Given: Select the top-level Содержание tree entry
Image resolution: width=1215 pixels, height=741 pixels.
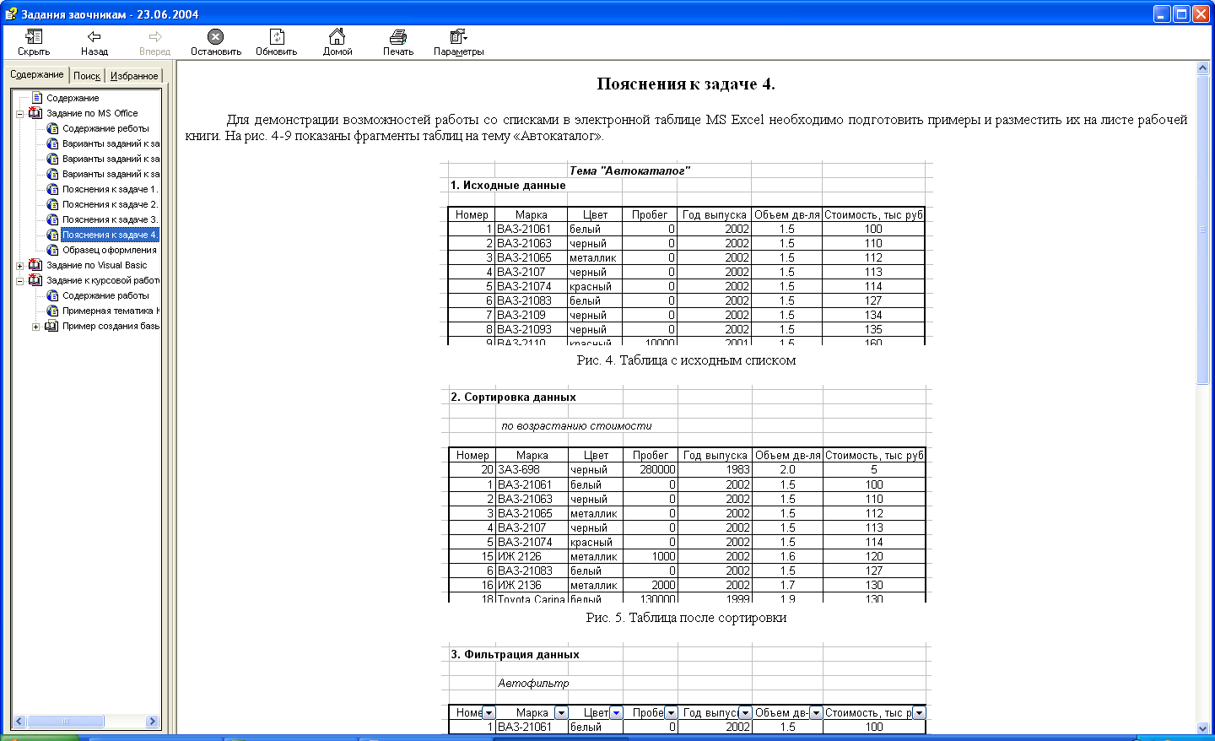Looking at the screenshot, I should tap(73, 98).
